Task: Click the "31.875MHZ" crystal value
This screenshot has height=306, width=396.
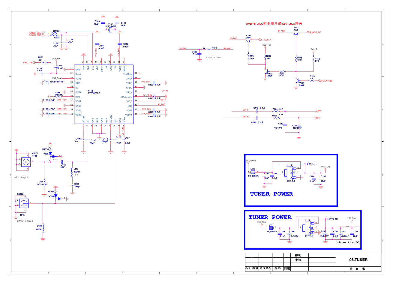Action: point(111,26)
